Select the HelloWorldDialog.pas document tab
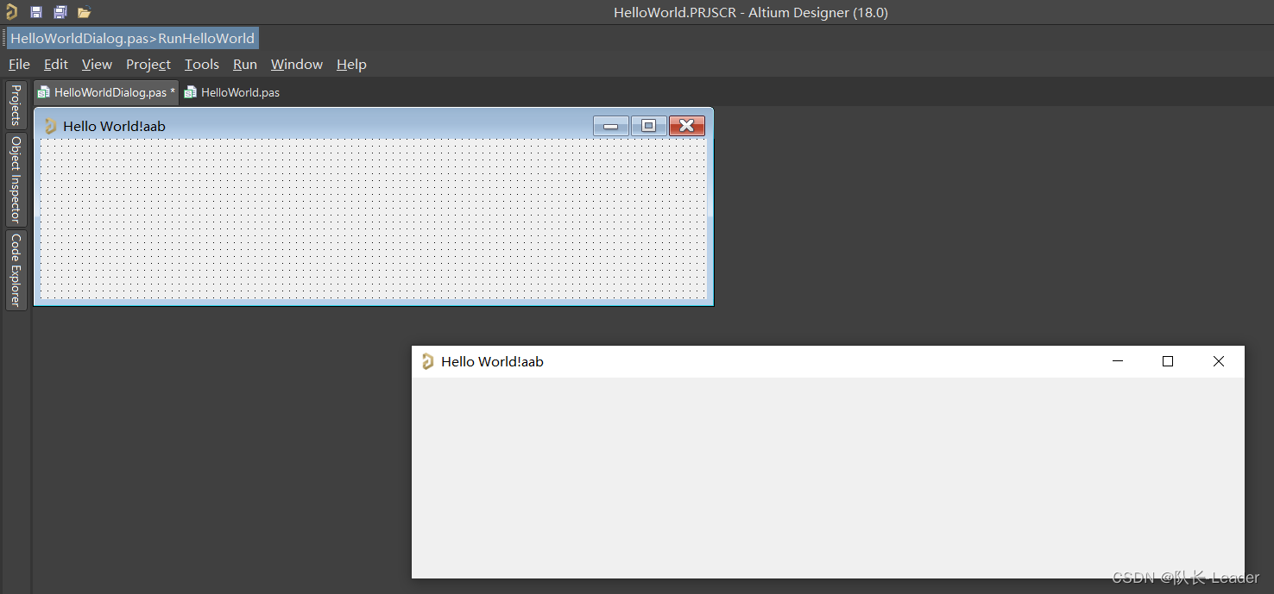The width and height of the screenshot is (1274, 594). click(x=108, y=92)
